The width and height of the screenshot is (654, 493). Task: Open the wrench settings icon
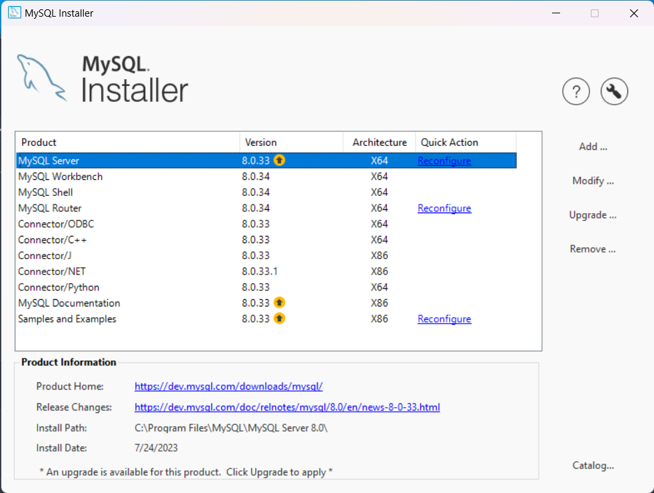(x=614, y=91)
